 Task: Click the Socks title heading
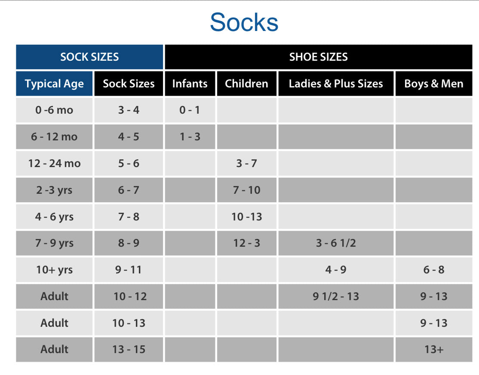(x=244, y=22)
